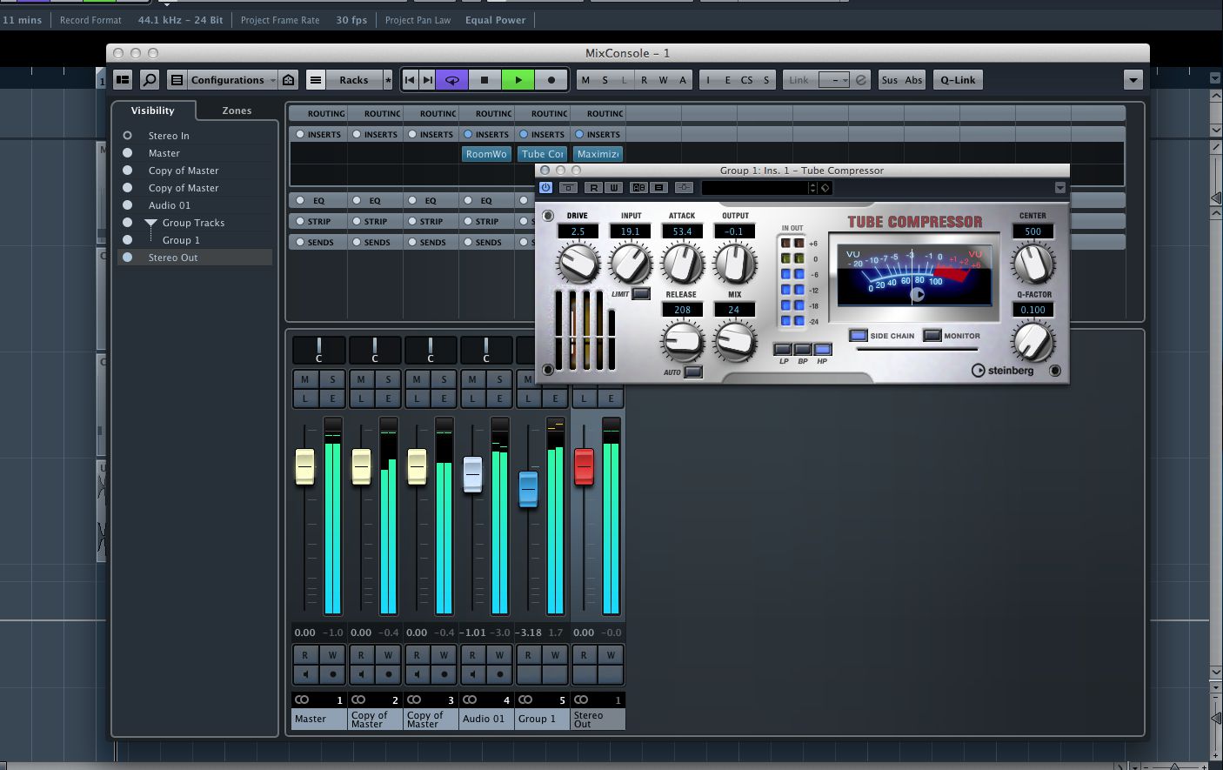Mute the Master channel with M
The image size is (1223, 770).
click(x=305, y=379)
